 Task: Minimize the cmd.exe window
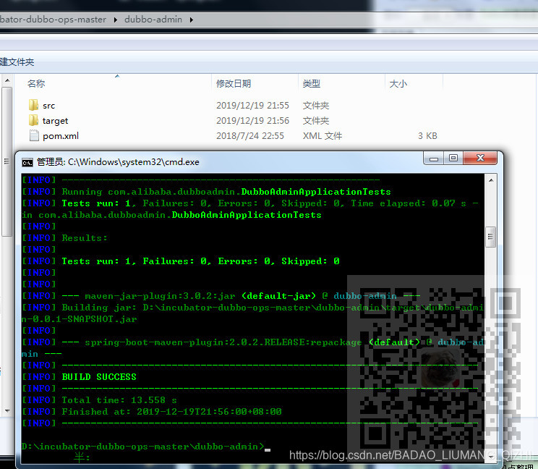(434, 159)
